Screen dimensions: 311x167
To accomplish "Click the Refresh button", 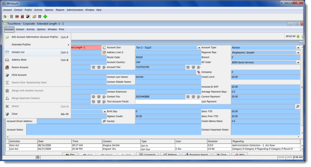I will point(170,154).
